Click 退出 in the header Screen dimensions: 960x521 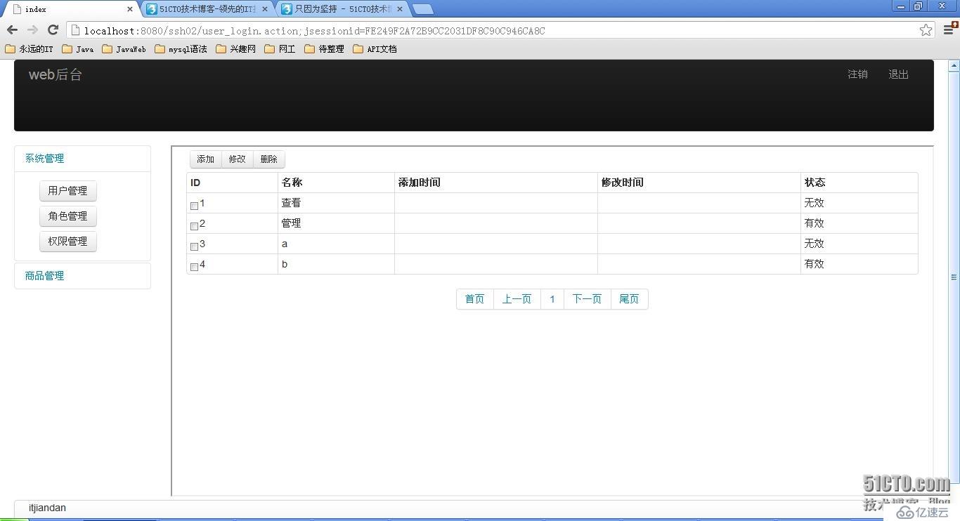pos(899,74)
